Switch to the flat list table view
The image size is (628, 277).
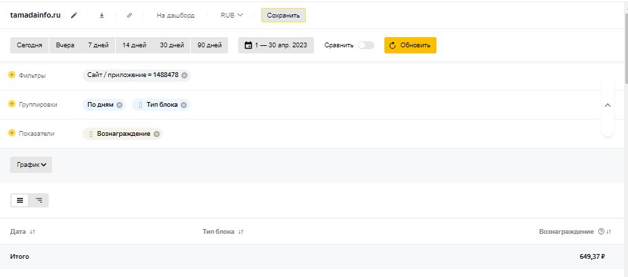20,200
